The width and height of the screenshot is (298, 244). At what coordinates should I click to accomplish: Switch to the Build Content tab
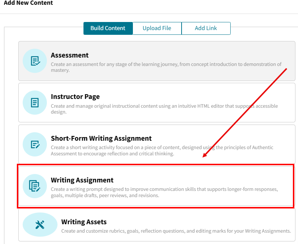tap(108, 28)
